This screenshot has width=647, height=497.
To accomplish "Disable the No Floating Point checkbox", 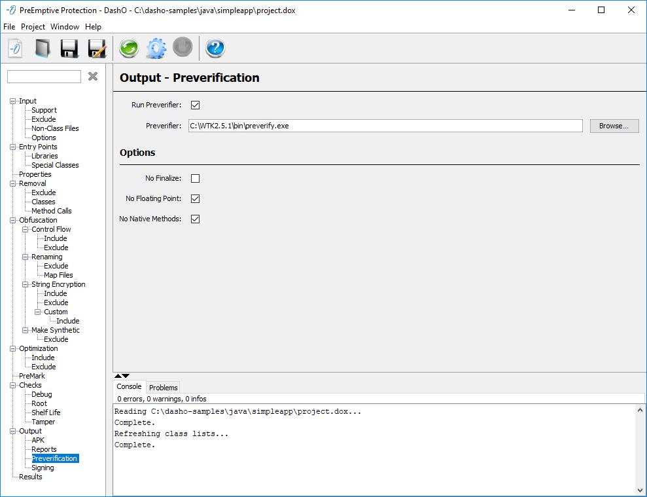I will pos(195,198).
